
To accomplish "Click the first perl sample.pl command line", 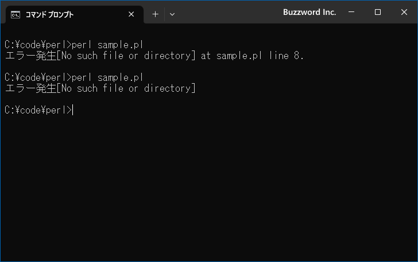I will (x=74, y=45).
